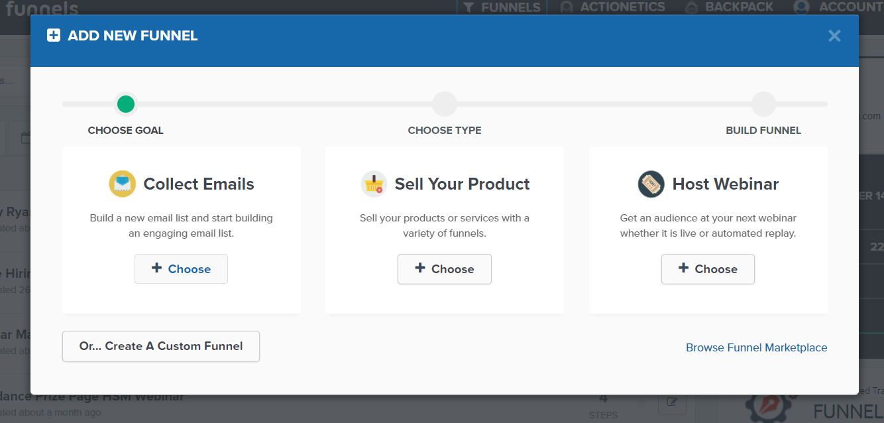Click the Host Webinar ticket icon

[x=651, y=184]
